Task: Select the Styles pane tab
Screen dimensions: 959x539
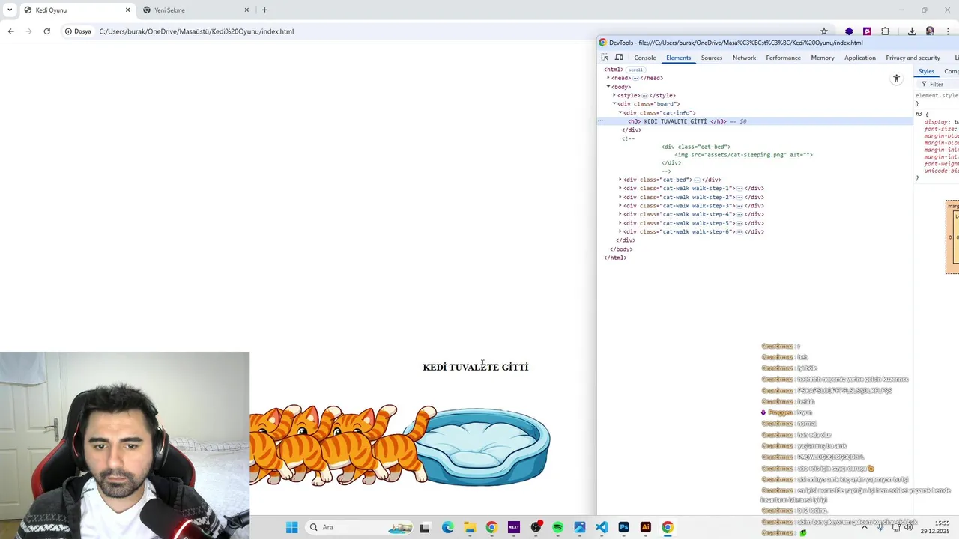Action: [927, 71]
